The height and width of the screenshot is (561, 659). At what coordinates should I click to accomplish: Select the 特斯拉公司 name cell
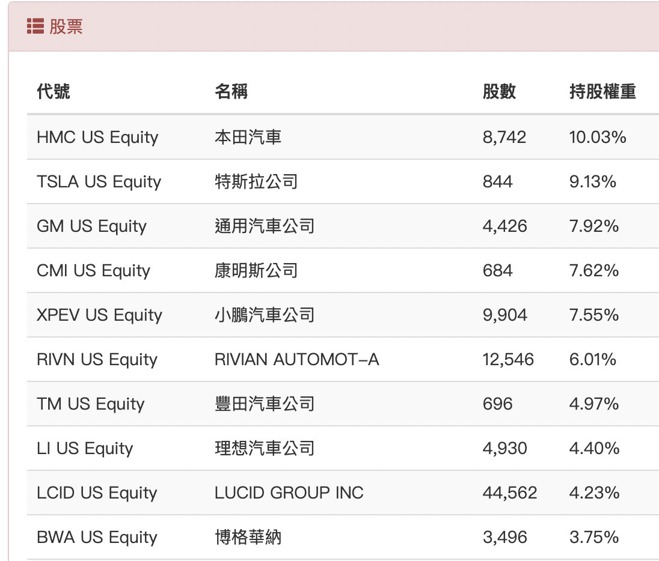pyautogui.click(x=256, y=182)
